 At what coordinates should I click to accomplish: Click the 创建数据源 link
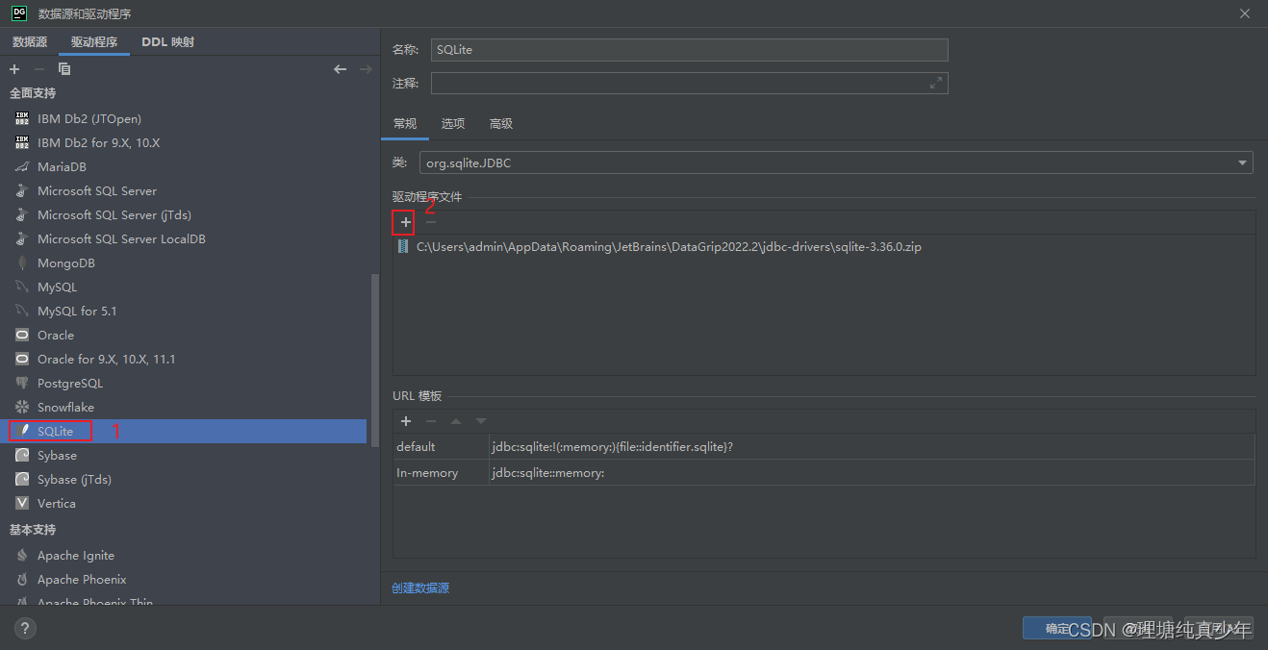tap(420, 586)
